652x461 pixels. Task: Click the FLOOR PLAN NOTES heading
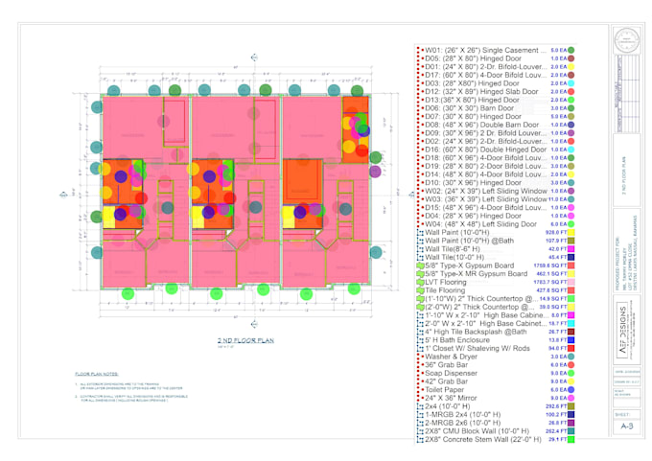[97, 374]
